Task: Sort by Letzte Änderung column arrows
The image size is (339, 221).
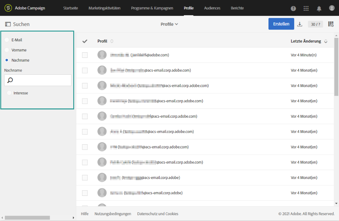Action: point(326,41)
